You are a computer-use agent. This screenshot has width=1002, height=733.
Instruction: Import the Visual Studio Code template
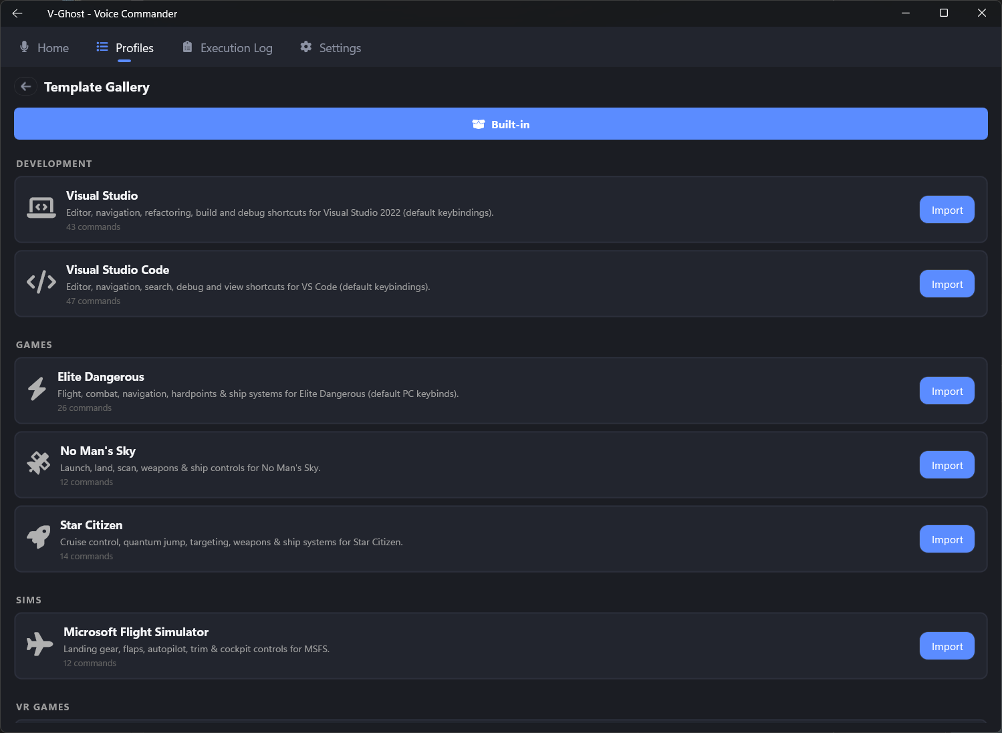click(x=947, y=284)
